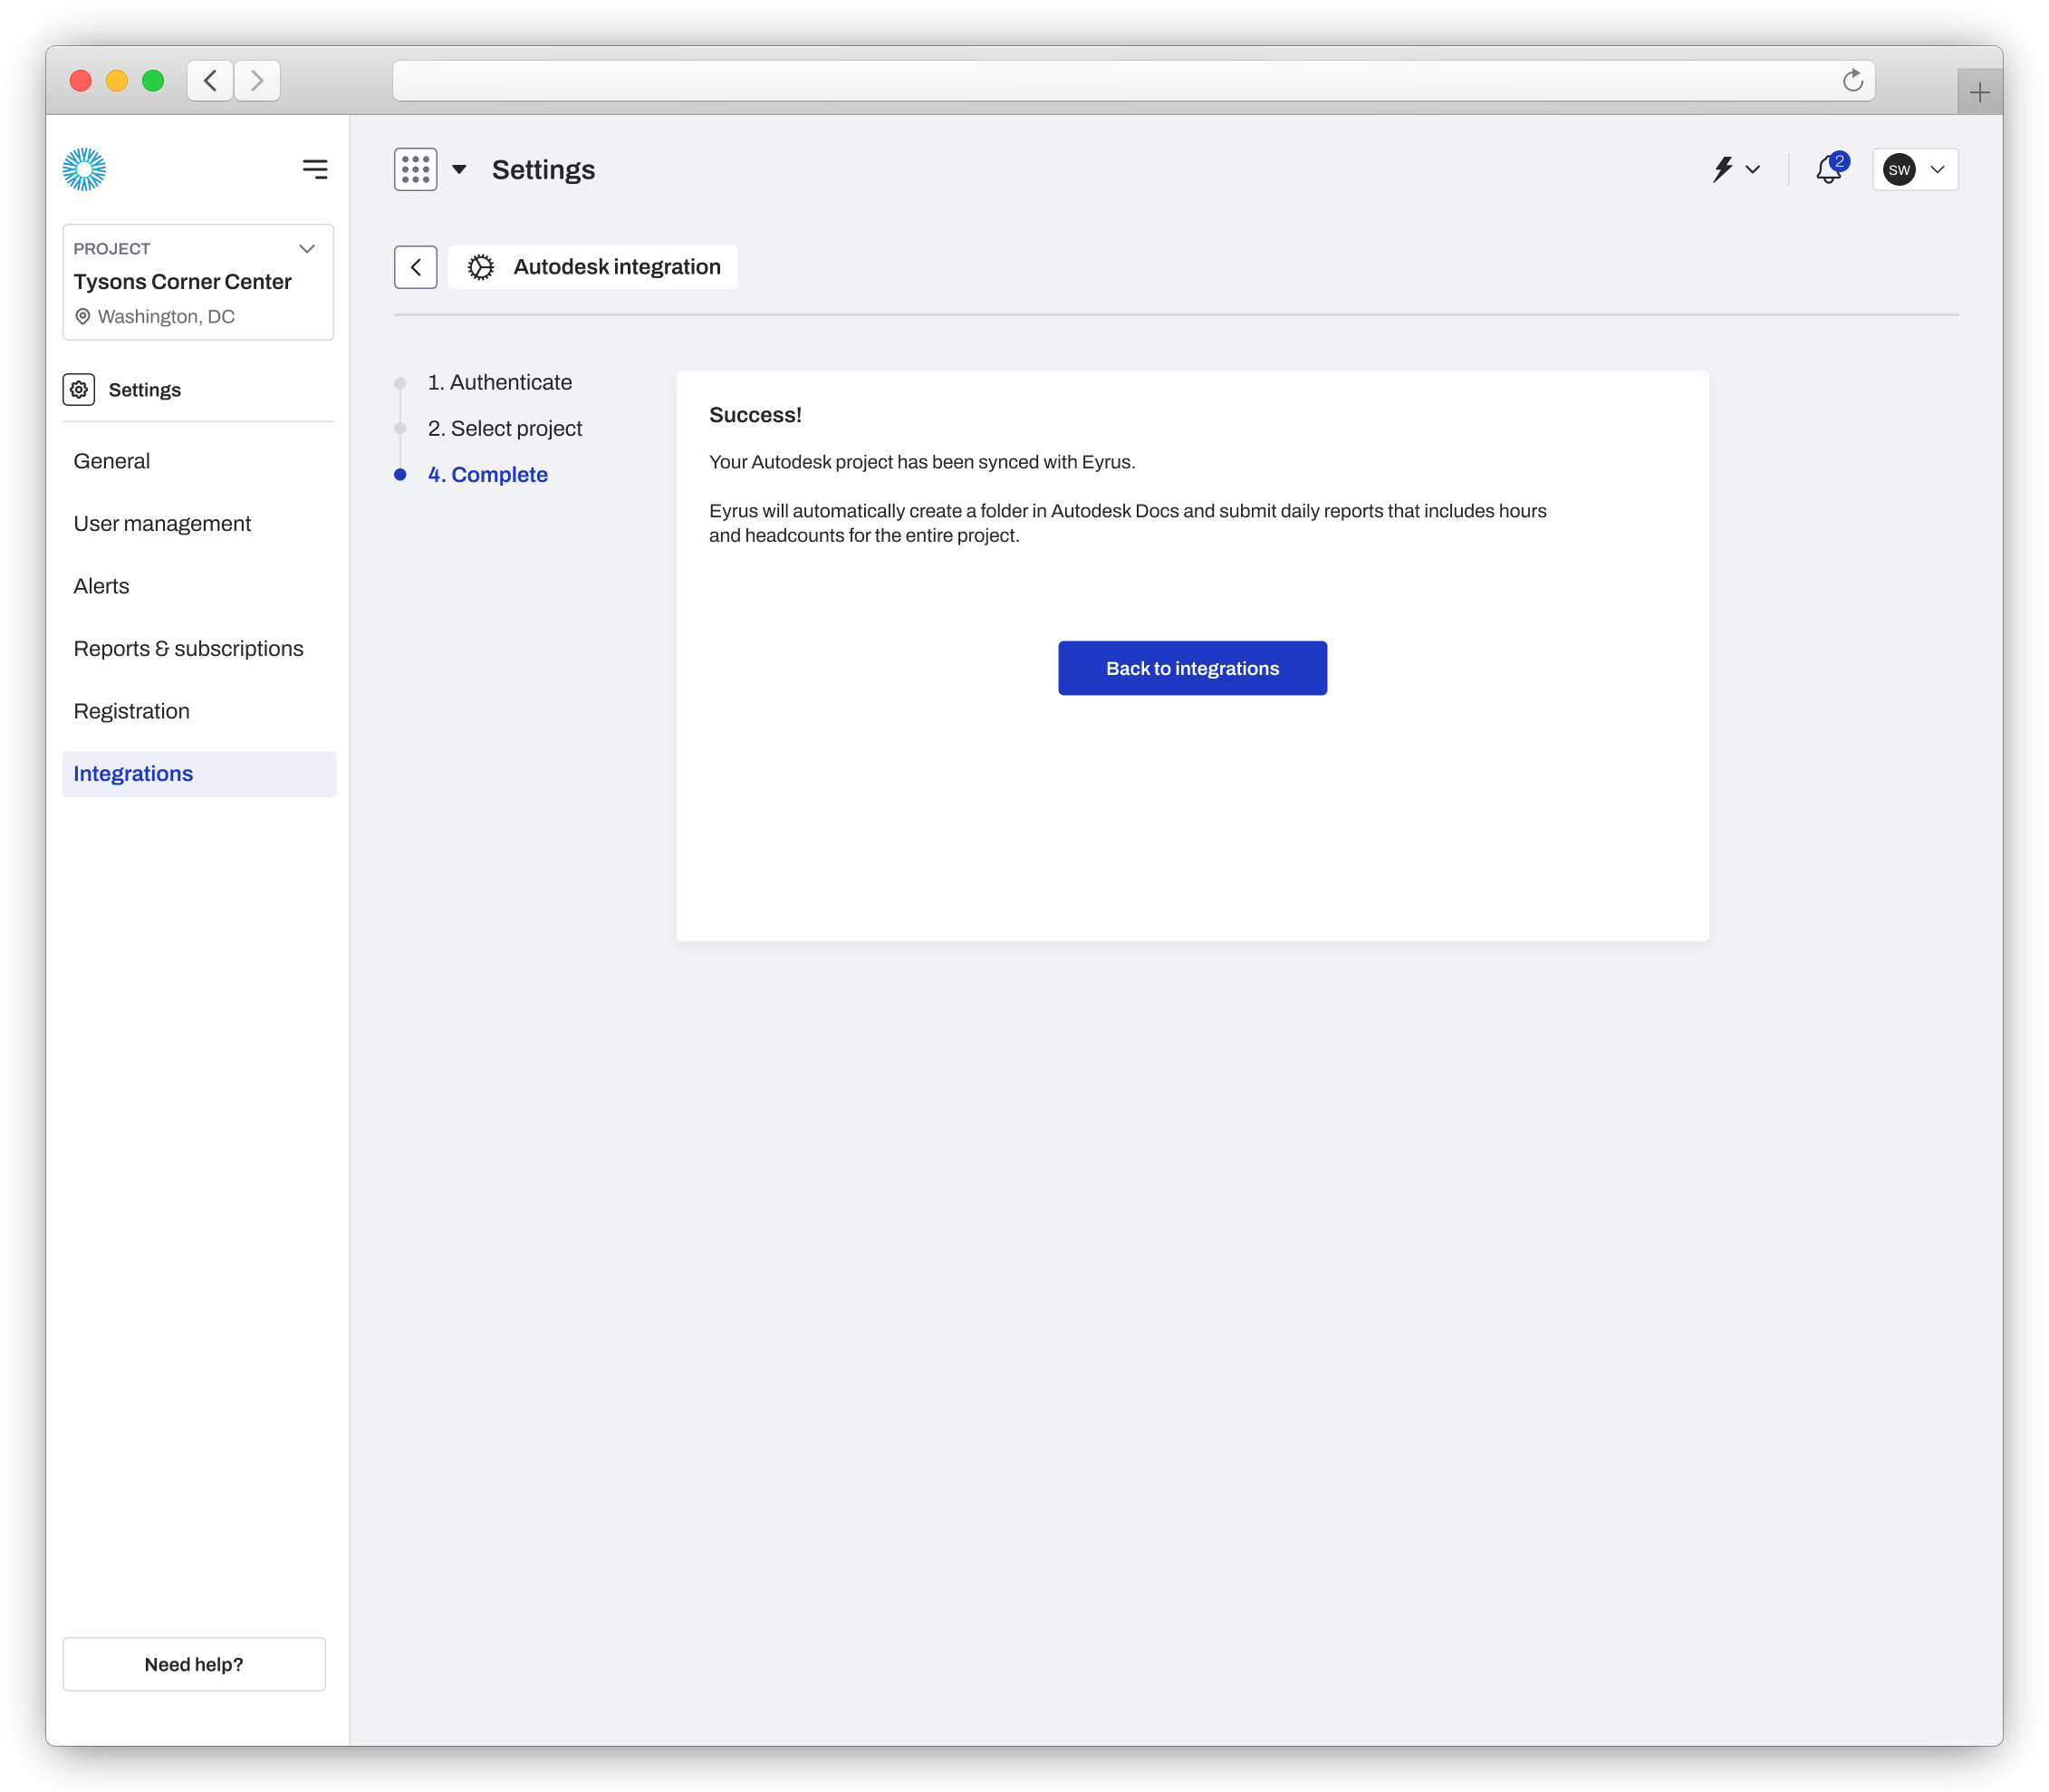Open notifications bell with 2 badge

(1830, 168)
